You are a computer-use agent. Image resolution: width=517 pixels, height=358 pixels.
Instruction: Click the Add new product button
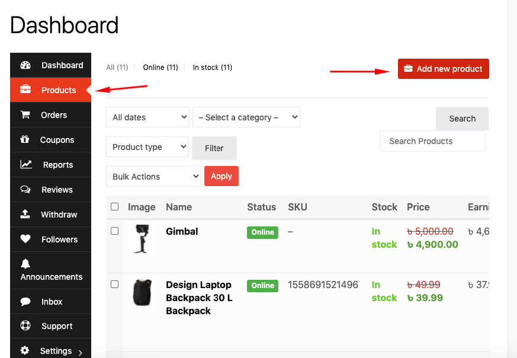[444, 69]
